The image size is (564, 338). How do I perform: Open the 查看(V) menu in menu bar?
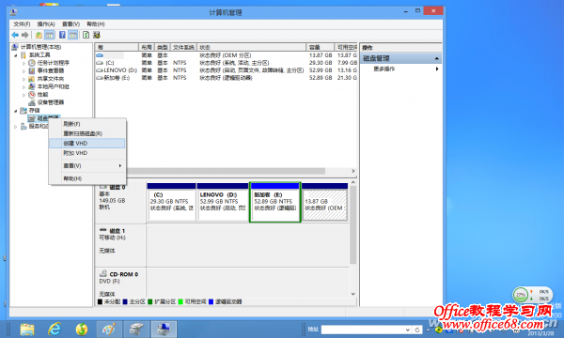point(70,24)
